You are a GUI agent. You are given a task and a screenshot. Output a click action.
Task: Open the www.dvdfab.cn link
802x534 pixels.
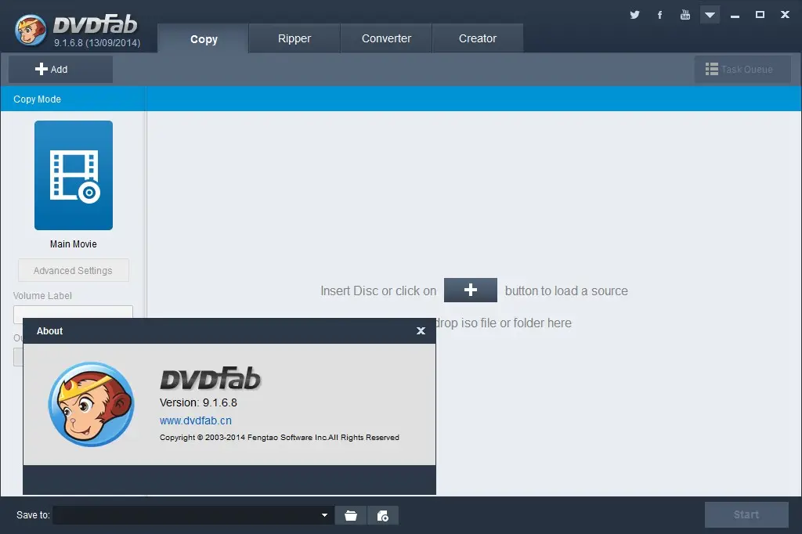pos(195,420)
